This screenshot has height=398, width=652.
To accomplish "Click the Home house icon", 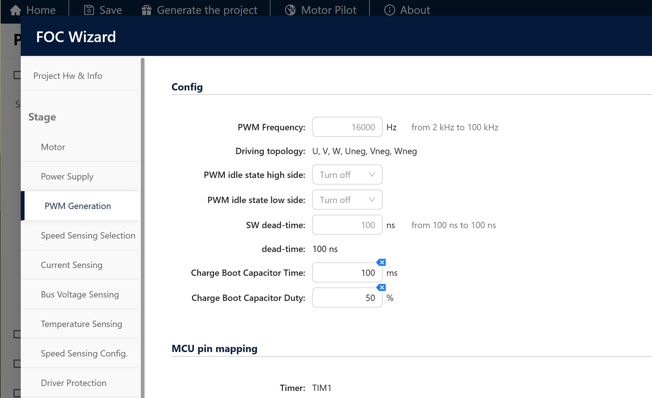I will tap(15, 10).
